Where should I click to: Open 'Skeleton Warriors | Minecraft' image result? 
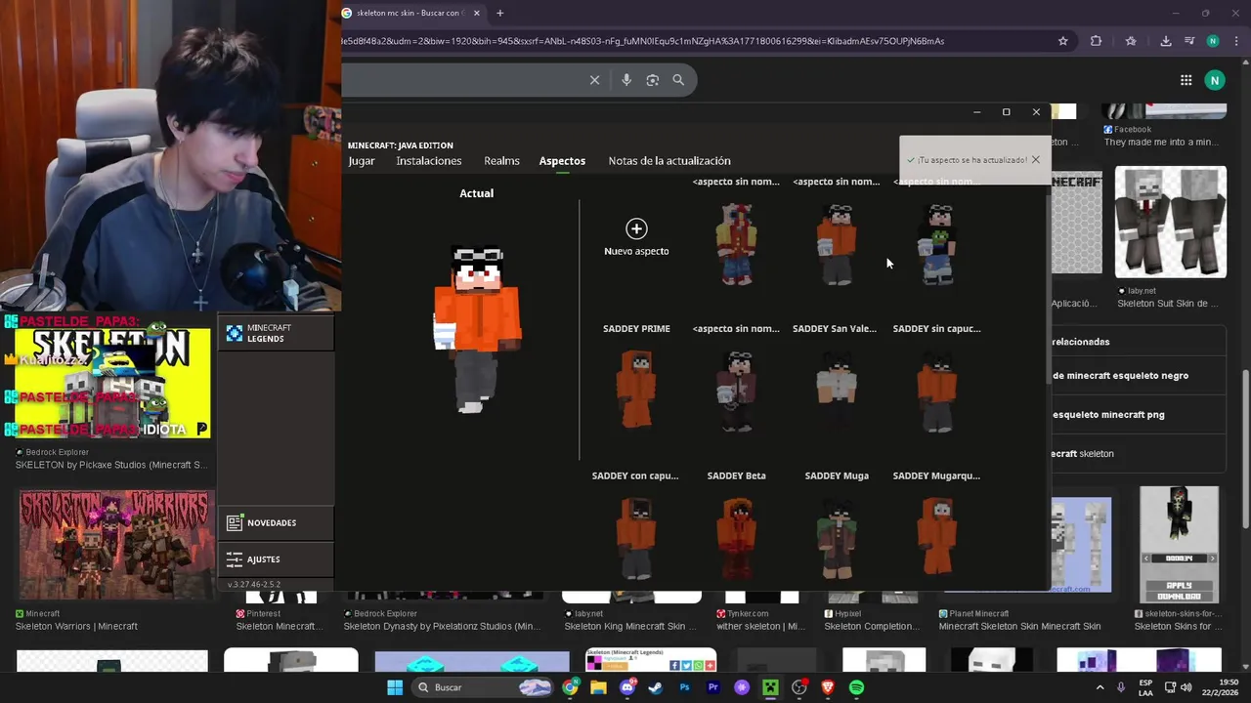76,626
